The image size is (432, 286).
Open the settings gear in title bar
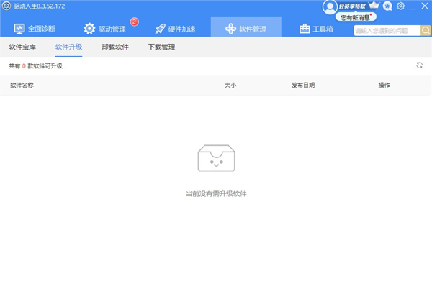click(x=400, y=6)
